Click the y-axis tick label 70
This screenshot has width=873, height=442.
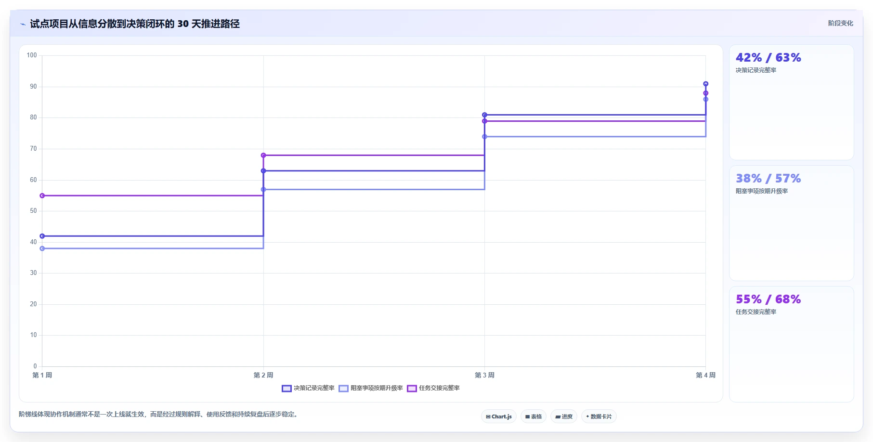pos(33,149)
